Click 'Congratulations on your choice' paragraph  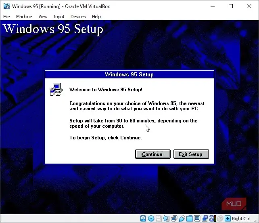point(137,106)
